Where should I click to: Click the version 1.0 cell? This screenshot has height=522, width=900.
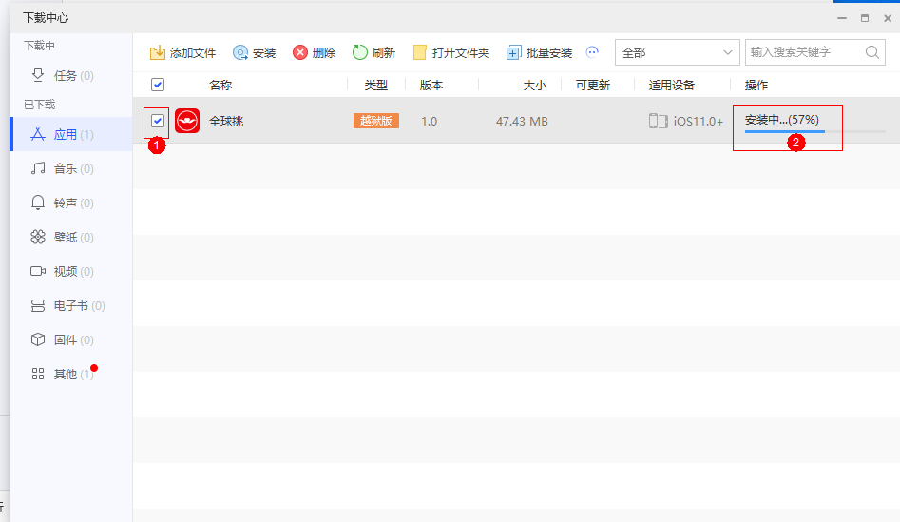[429, 121]
